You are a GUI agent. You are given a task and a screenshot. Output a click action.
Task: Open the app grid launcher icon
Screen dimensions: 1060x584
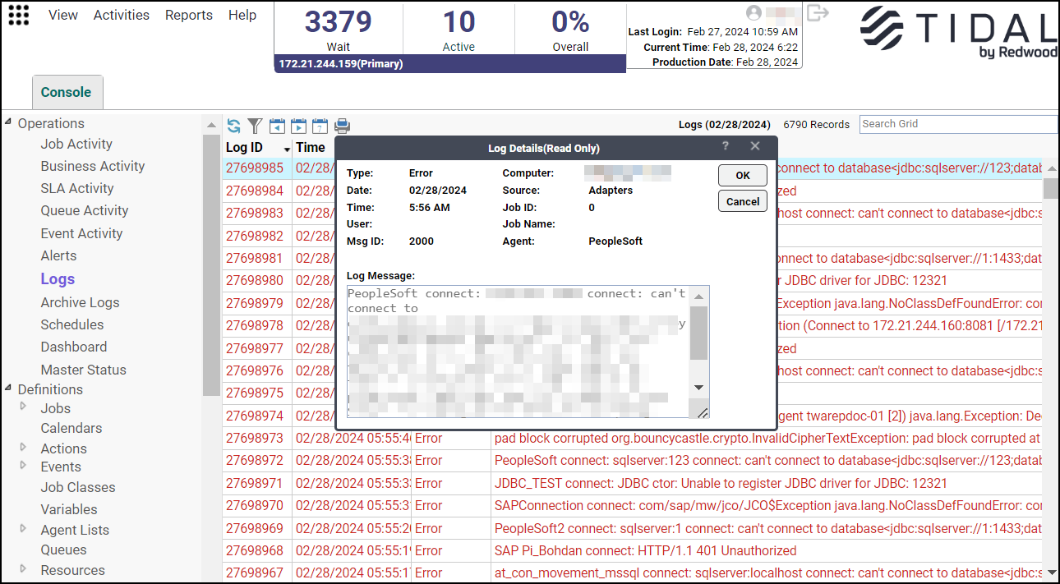click(x=18, y=16)
